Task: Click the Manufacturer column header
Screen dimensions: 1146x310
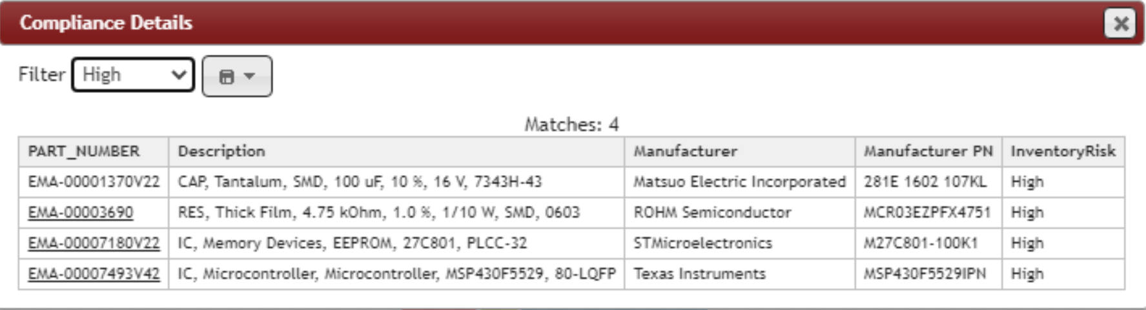Action: (x=685, y=152)
